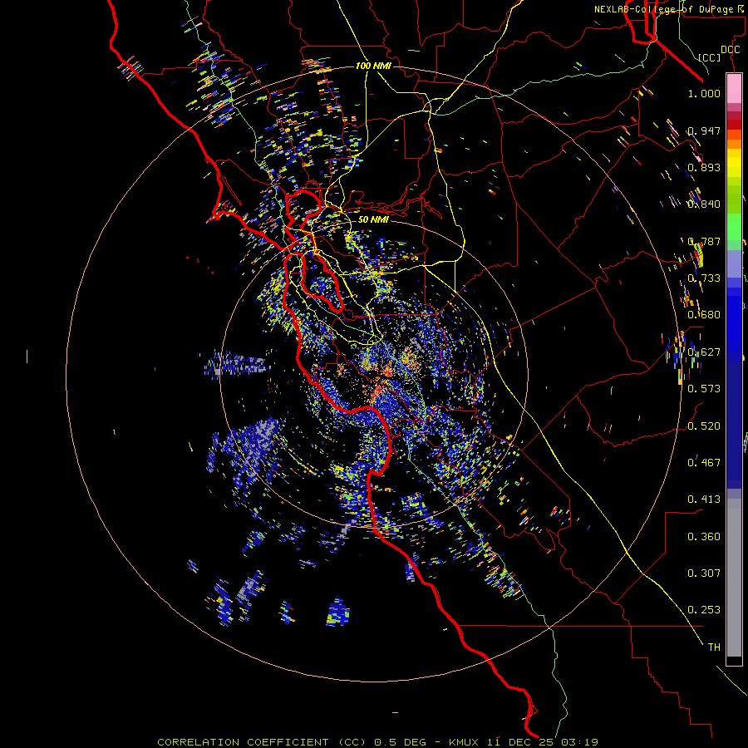Click the TH label at the scale bottom

click(x=714, y=647)
